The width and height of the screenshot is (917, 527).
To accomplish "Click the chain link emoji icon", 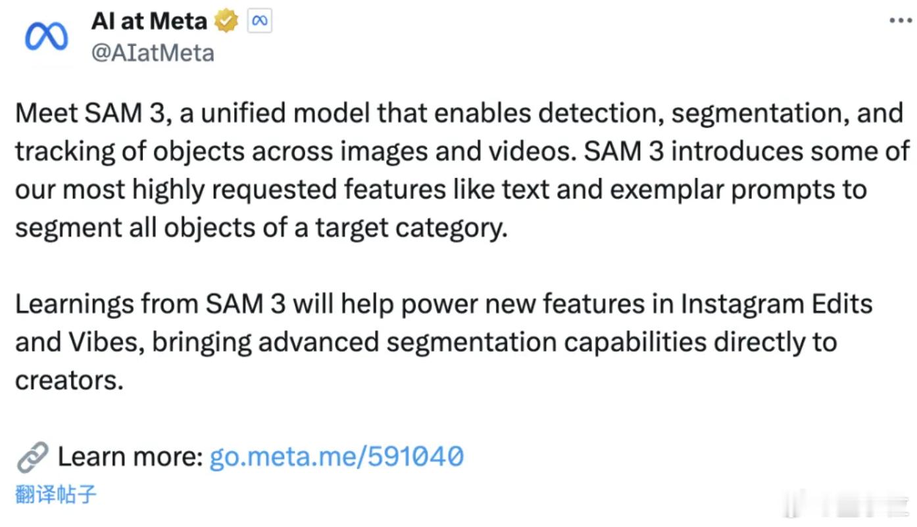I will click(32, 457).
